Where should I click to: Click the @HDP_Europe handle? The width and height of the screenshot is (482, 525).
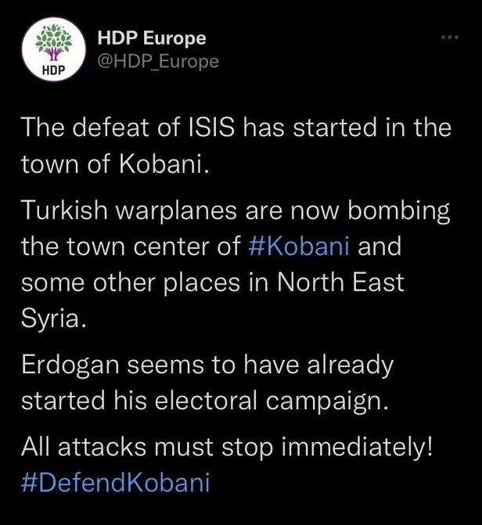157,61
